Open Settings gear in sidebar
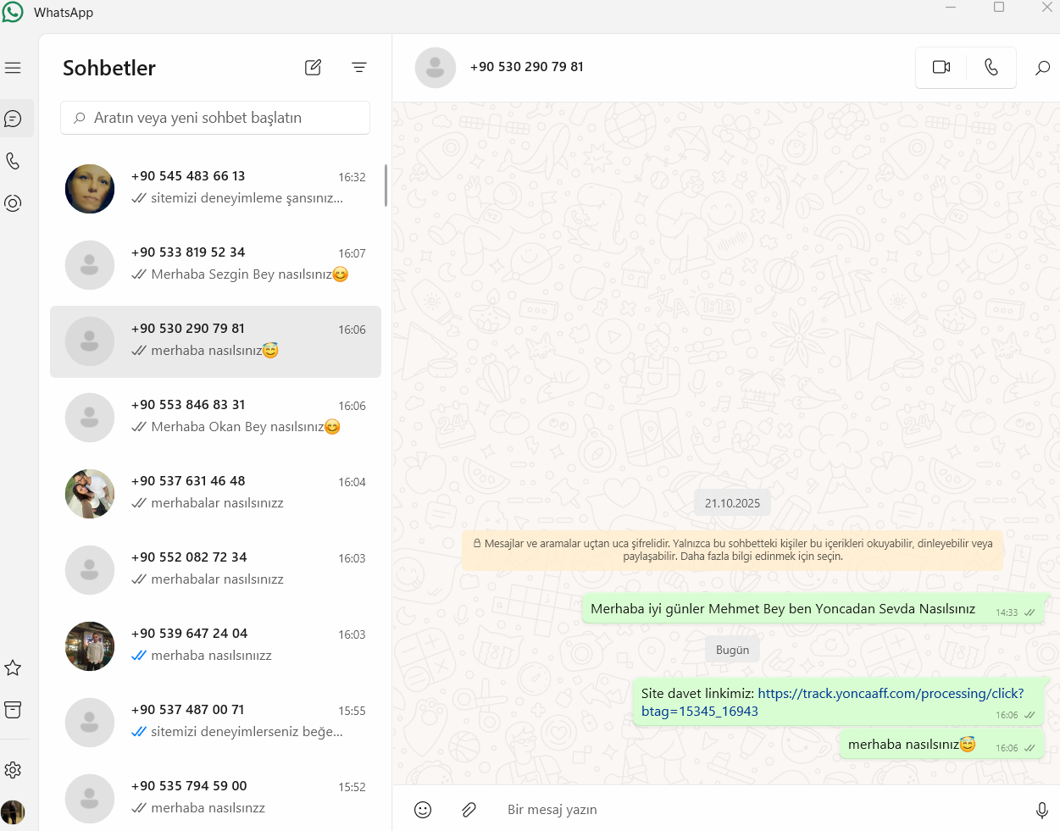This screenshot has height=831, width=1060. (13, 770)
